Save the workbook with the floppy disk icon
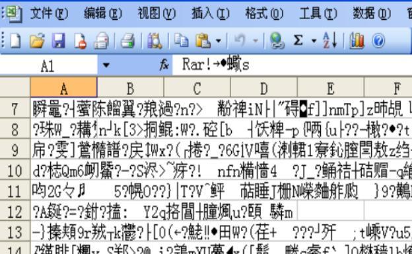The image size is (412, 254). [x=59, y=41]
